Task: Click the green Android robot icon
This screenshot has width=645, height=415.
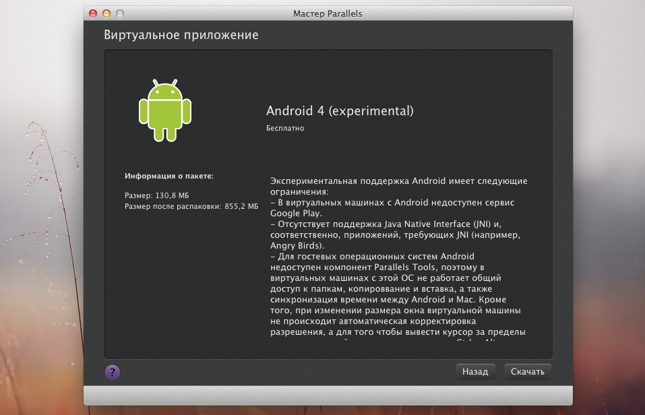Action: point(165,110)
